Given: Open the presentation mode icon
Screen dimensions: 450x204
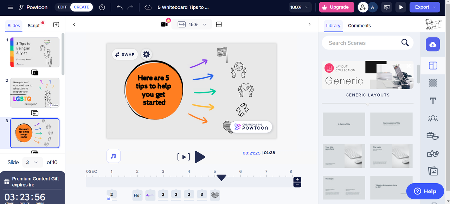Looking at the screenshot, I should 387,7.
